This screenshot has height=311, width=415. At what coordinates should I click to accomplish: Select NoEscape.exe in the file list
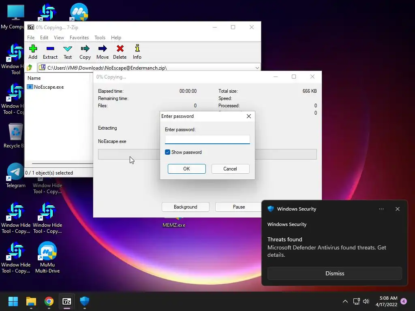[x=45, y=87]
